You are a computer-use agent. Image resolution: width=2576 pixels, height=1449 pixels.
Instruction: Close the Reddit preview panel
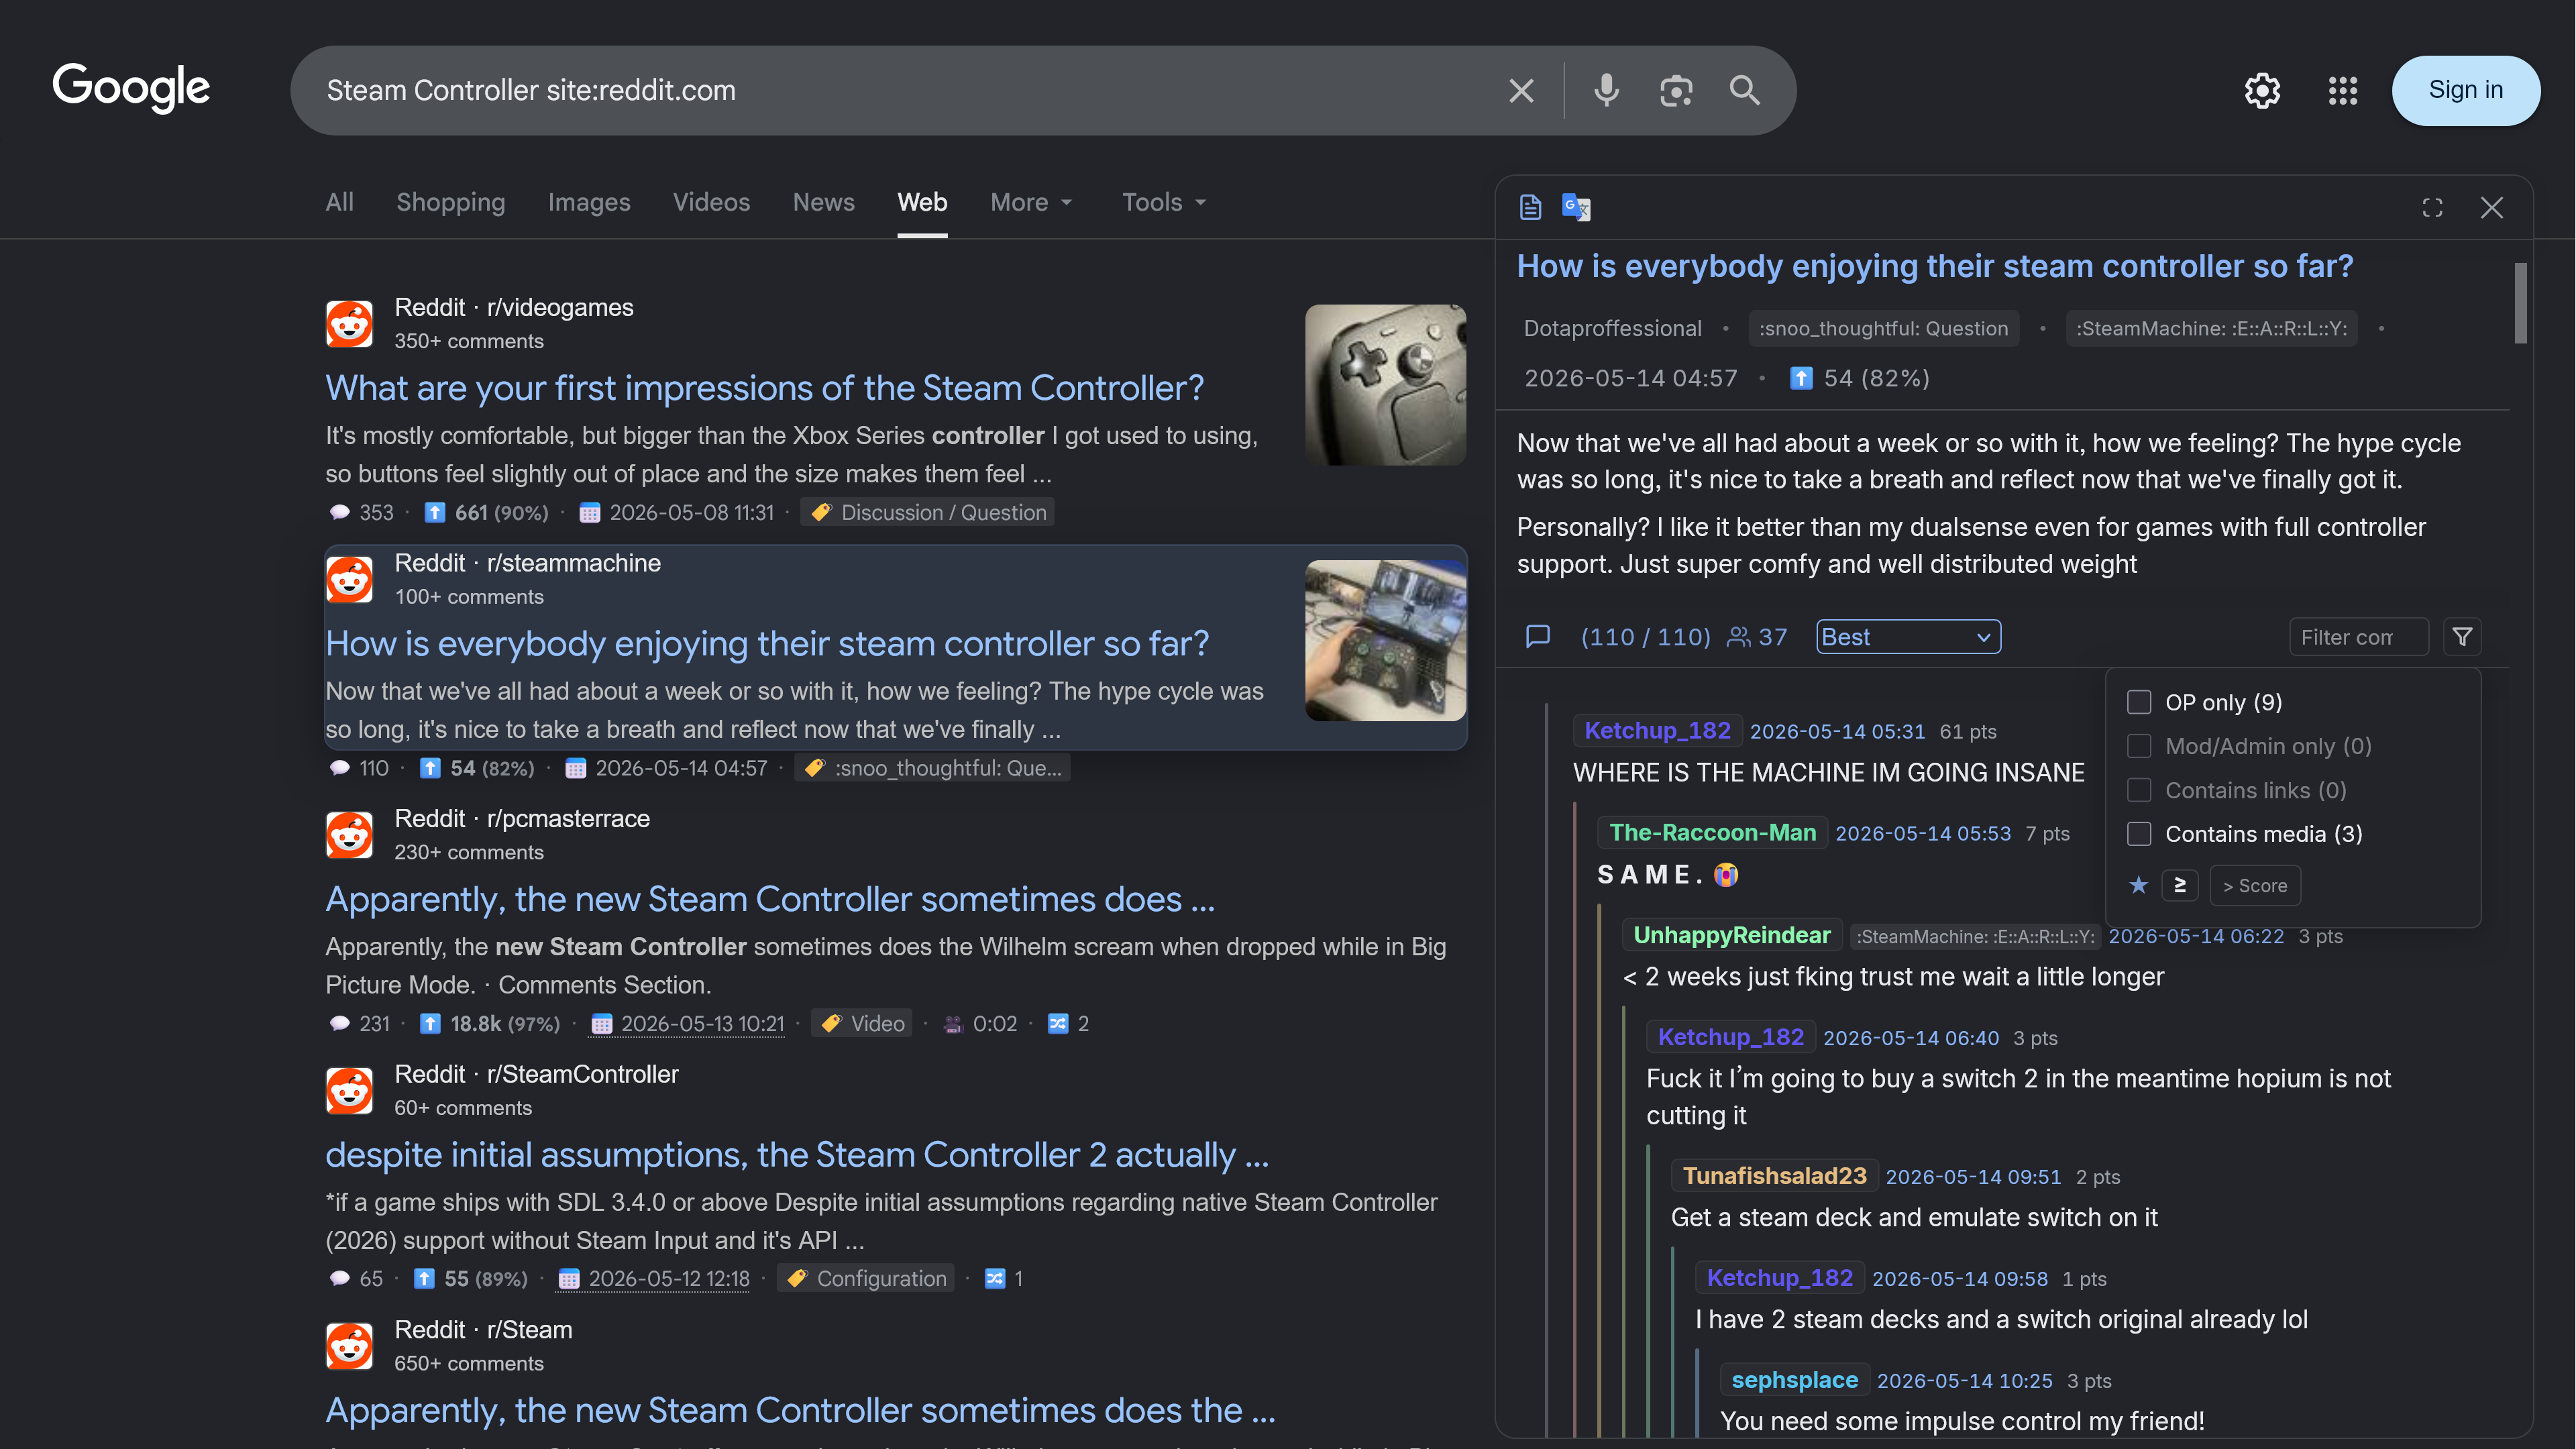(x=2492, y=207)
